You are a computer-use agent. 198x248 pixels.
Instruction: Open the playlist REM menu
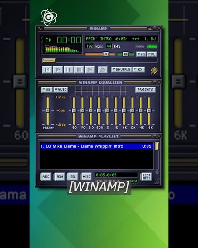[59, 177]
